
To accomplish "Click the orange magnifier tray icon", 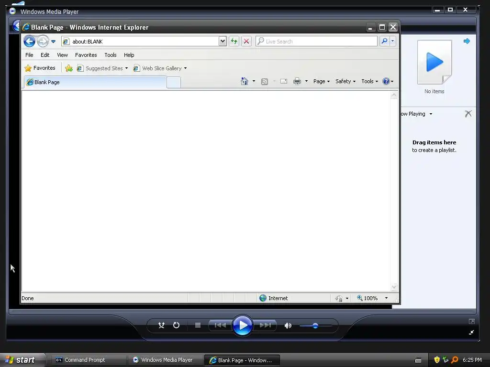I will coord(455,360).
